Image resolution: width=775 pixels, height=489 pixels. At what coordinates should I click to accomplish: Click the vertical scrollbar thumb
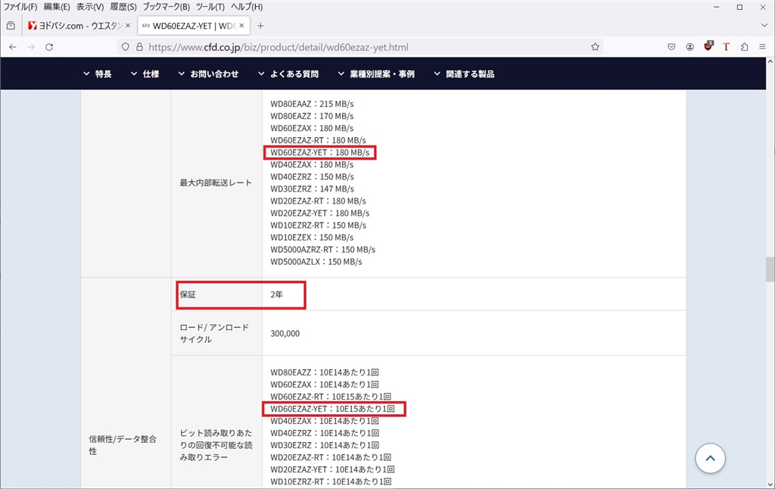[770, 269]
